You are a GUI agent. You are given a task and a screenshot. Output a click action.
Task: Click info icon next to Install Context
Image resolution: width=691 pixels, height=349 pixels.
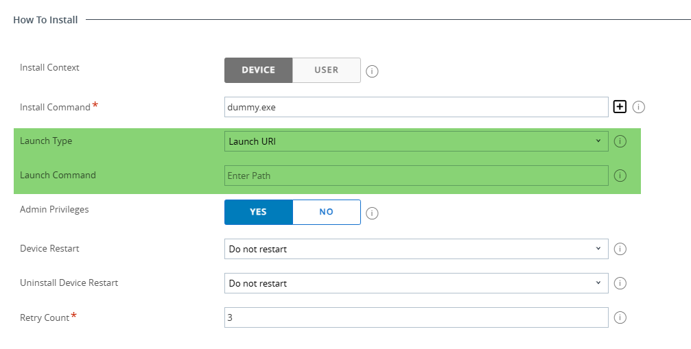pos(373,71)
